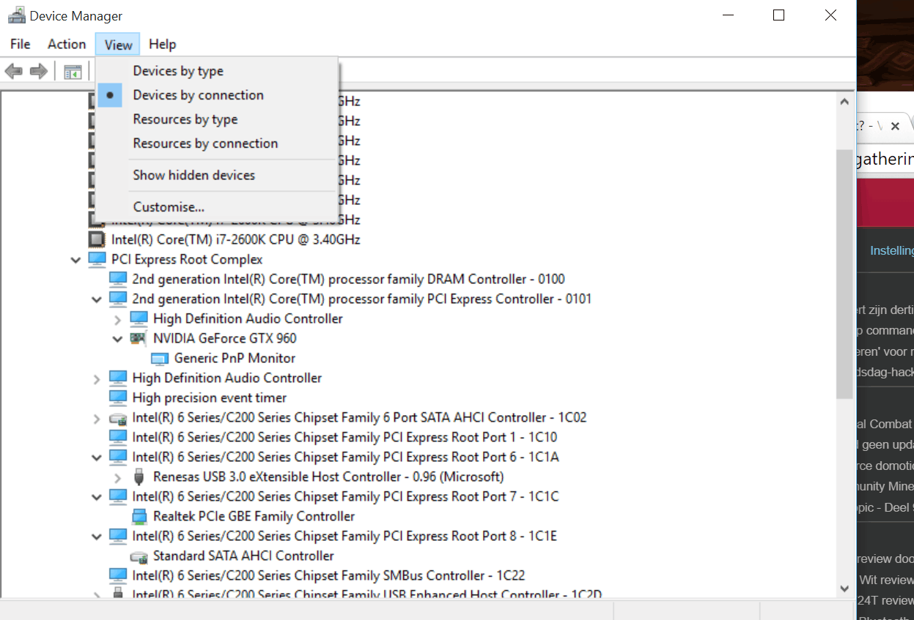
Task: Collapse the PCI Express Root Port 6 - 1C1A node
Action: pos(96,457)
